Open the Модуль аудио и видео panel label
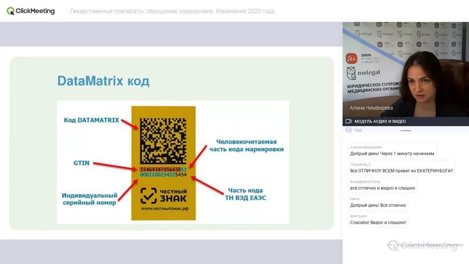This screenshot has height=264, width=469. (380, 121)
